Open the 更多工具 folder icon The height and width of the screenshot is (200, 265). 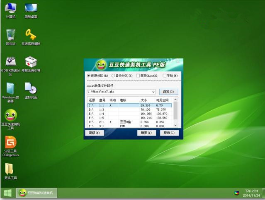pyautogui.click(x=10, y=171)
